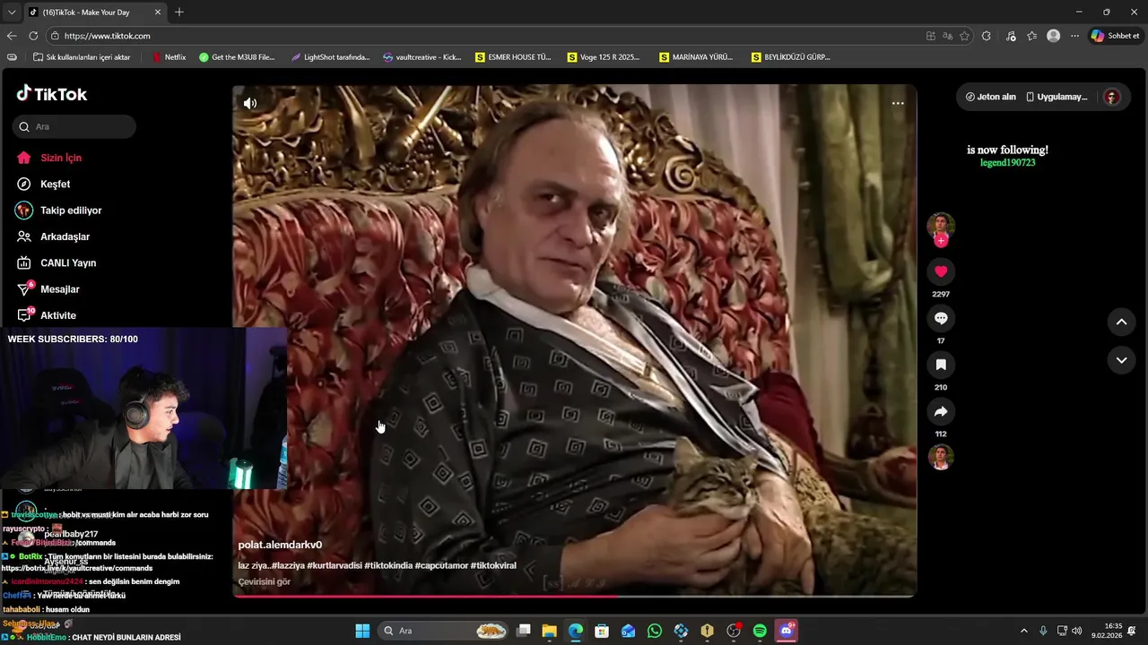This screenshot has width=1148, height=645.
Task: Open 'Arkadaşlar' in the sidebar
Action: [x=65, y=236]
